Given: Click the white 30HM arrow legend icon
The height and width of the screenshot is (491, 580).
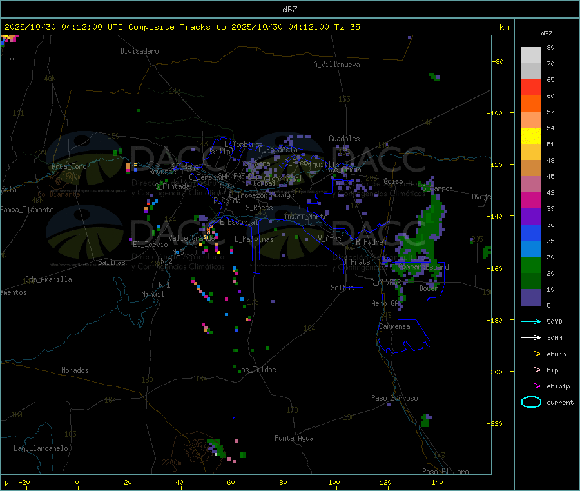Looking at the screenshot, I should pyautogui.click(x=531, y=337).
